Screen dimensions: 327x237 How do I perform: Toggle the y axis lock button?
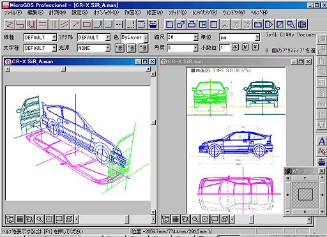pos(245,47)
